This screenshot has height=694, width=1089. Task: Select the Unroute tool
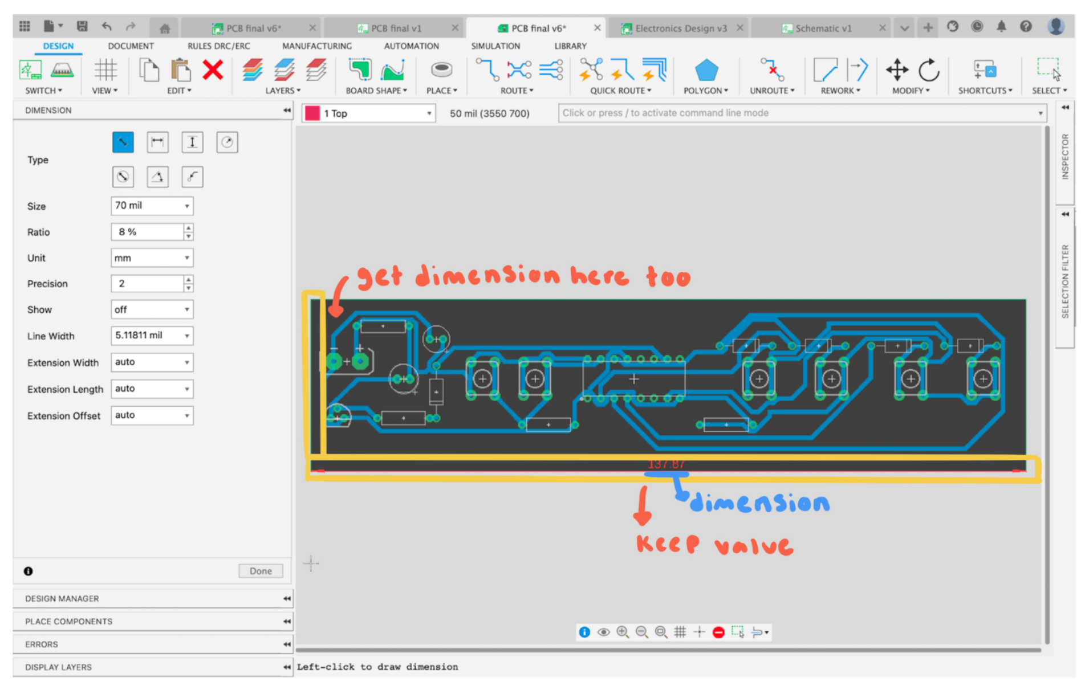(x=771, y=71)
